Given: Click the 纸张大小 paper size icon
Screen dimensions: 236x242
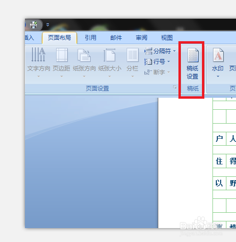Looking at the screenshot, I should tap(109, 55).
